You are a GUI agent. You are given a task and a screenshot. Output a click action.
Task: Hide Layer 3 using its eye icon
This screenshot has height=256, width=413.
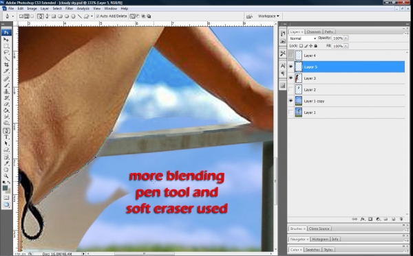click(x=290, y=78)
